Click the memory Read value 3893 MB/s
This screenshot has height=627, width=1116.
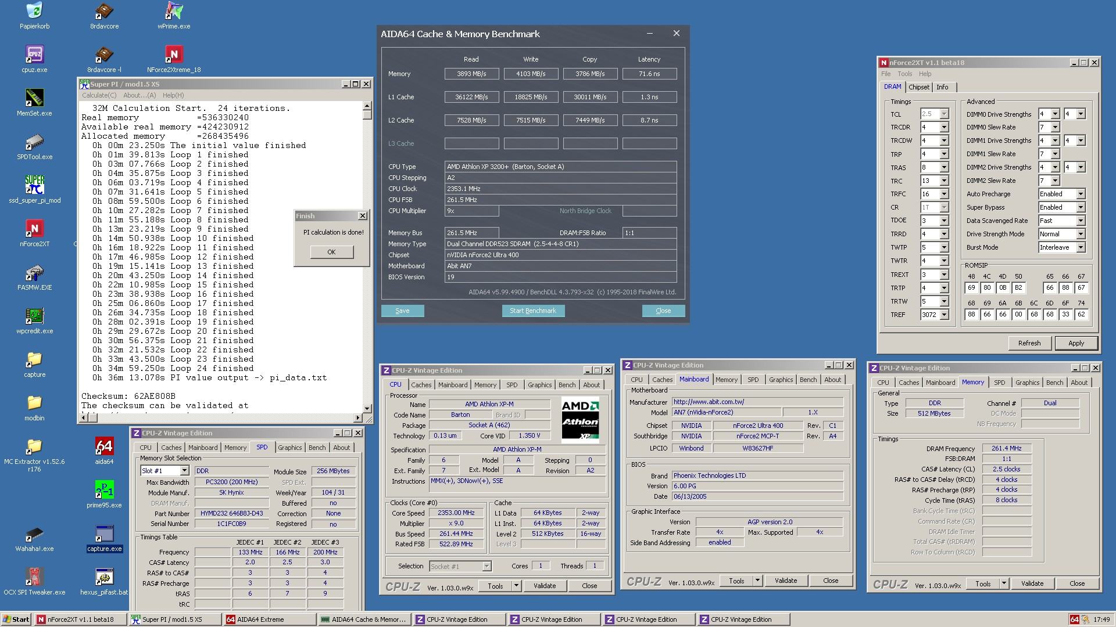(x=471, y=74)
